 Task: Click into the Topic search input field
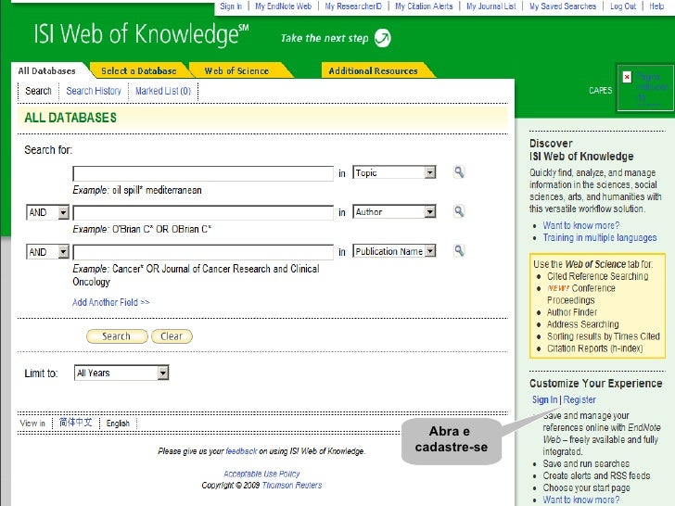pos(203,173)
